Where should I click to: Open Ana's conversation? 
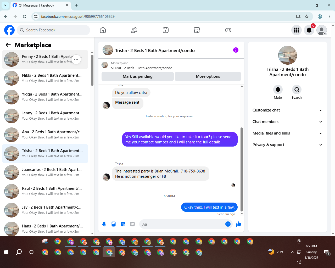[45, 135]
